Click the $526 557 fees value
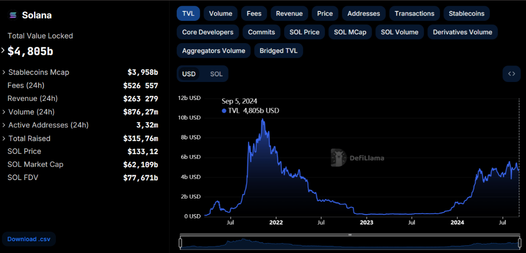526x253 pixels. 141,86
